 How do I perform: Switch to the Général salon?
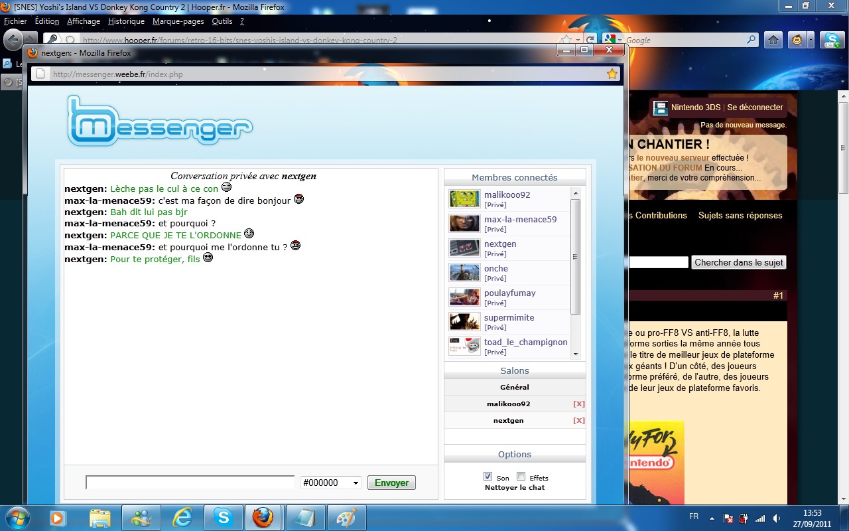(x=515, y=387)
